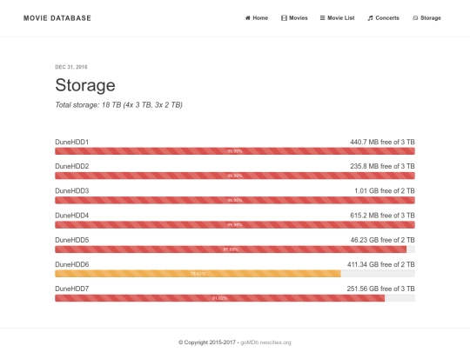Click the 235.8 MB free of 3 TB text
The height and width of the screenshot is (352, 470).
click(x=382, y=166)
